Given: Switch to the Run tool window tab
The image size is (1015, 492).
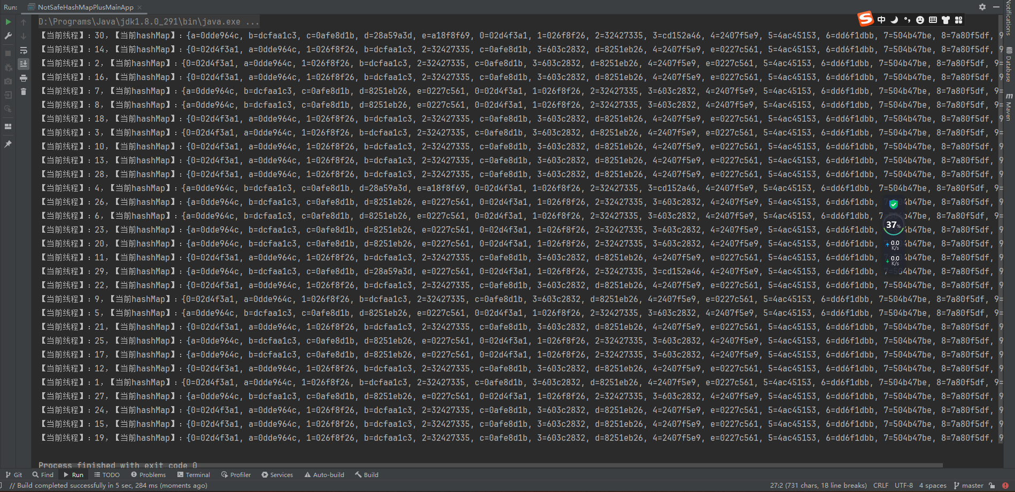Looking at the screenshot, I should coord(73,474).
